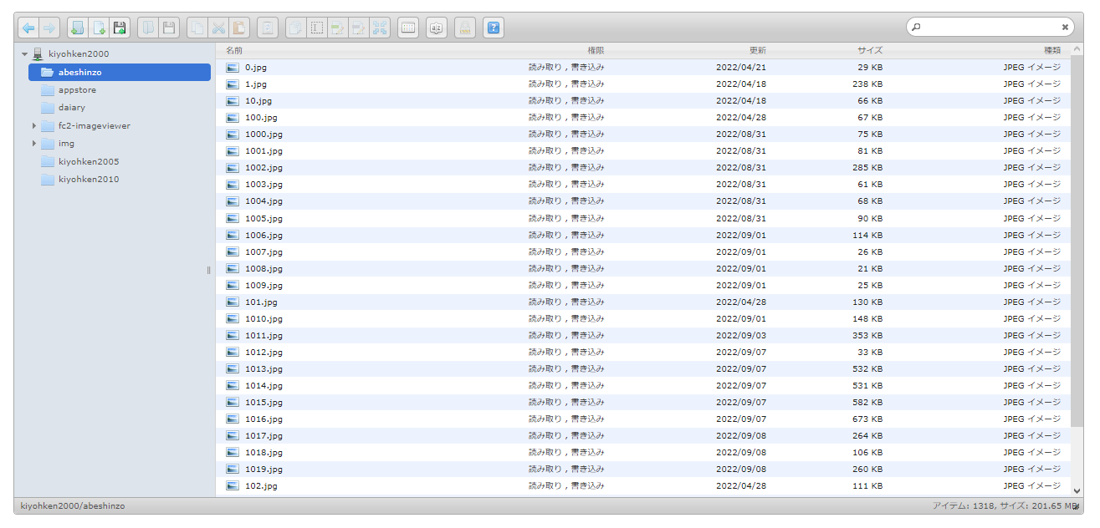Open the appstore folder in tree

(x=77, y=90)
